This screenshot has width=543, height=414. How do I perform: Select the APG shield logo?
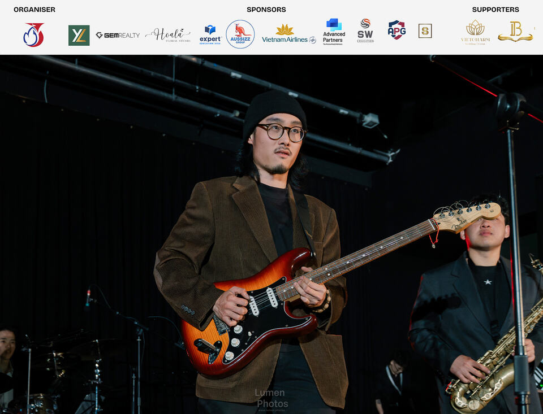tap(397, 30)
